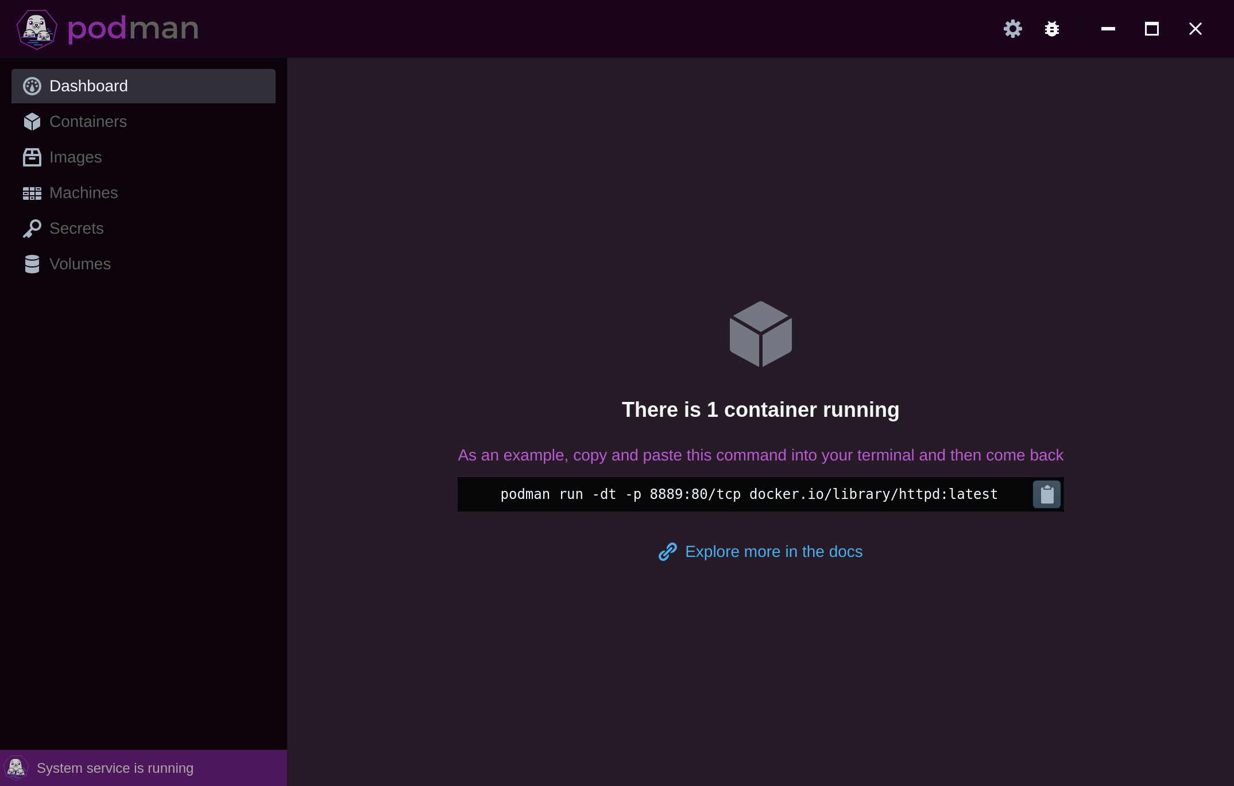Image resolution: width=1234 pixels, height=786 pixels.
Task: Click the chain link icon beside the docs text
Action: (x=667, y=552)
